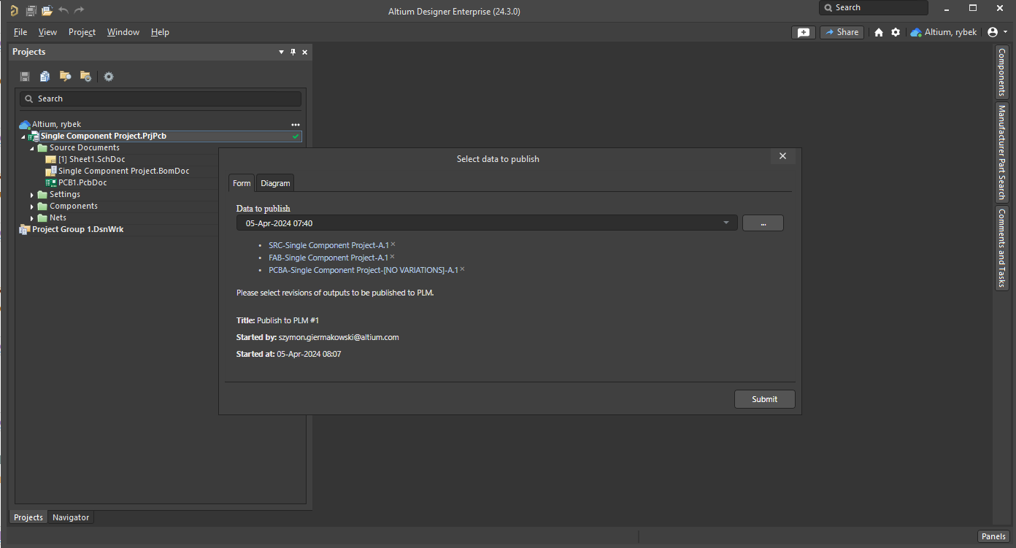Open preferences gear icon at top right
This screenshot has width=1016, height=548.
896,32
